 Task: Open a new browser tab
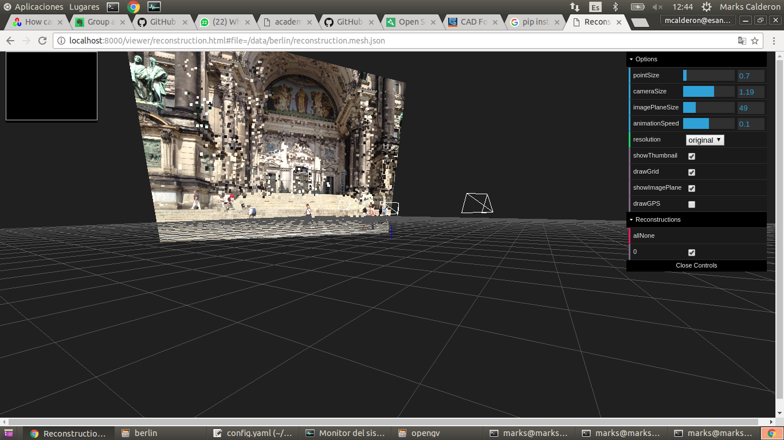coord(640,22)
